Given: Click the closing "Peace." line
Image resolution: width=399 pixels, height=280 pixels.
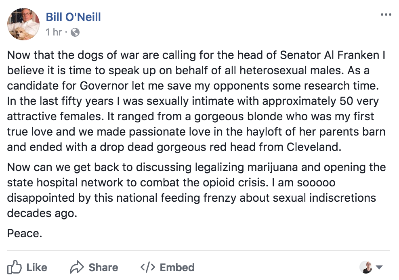Looking at the screenshot, I should pyautogui.click(x=25, y=233).
